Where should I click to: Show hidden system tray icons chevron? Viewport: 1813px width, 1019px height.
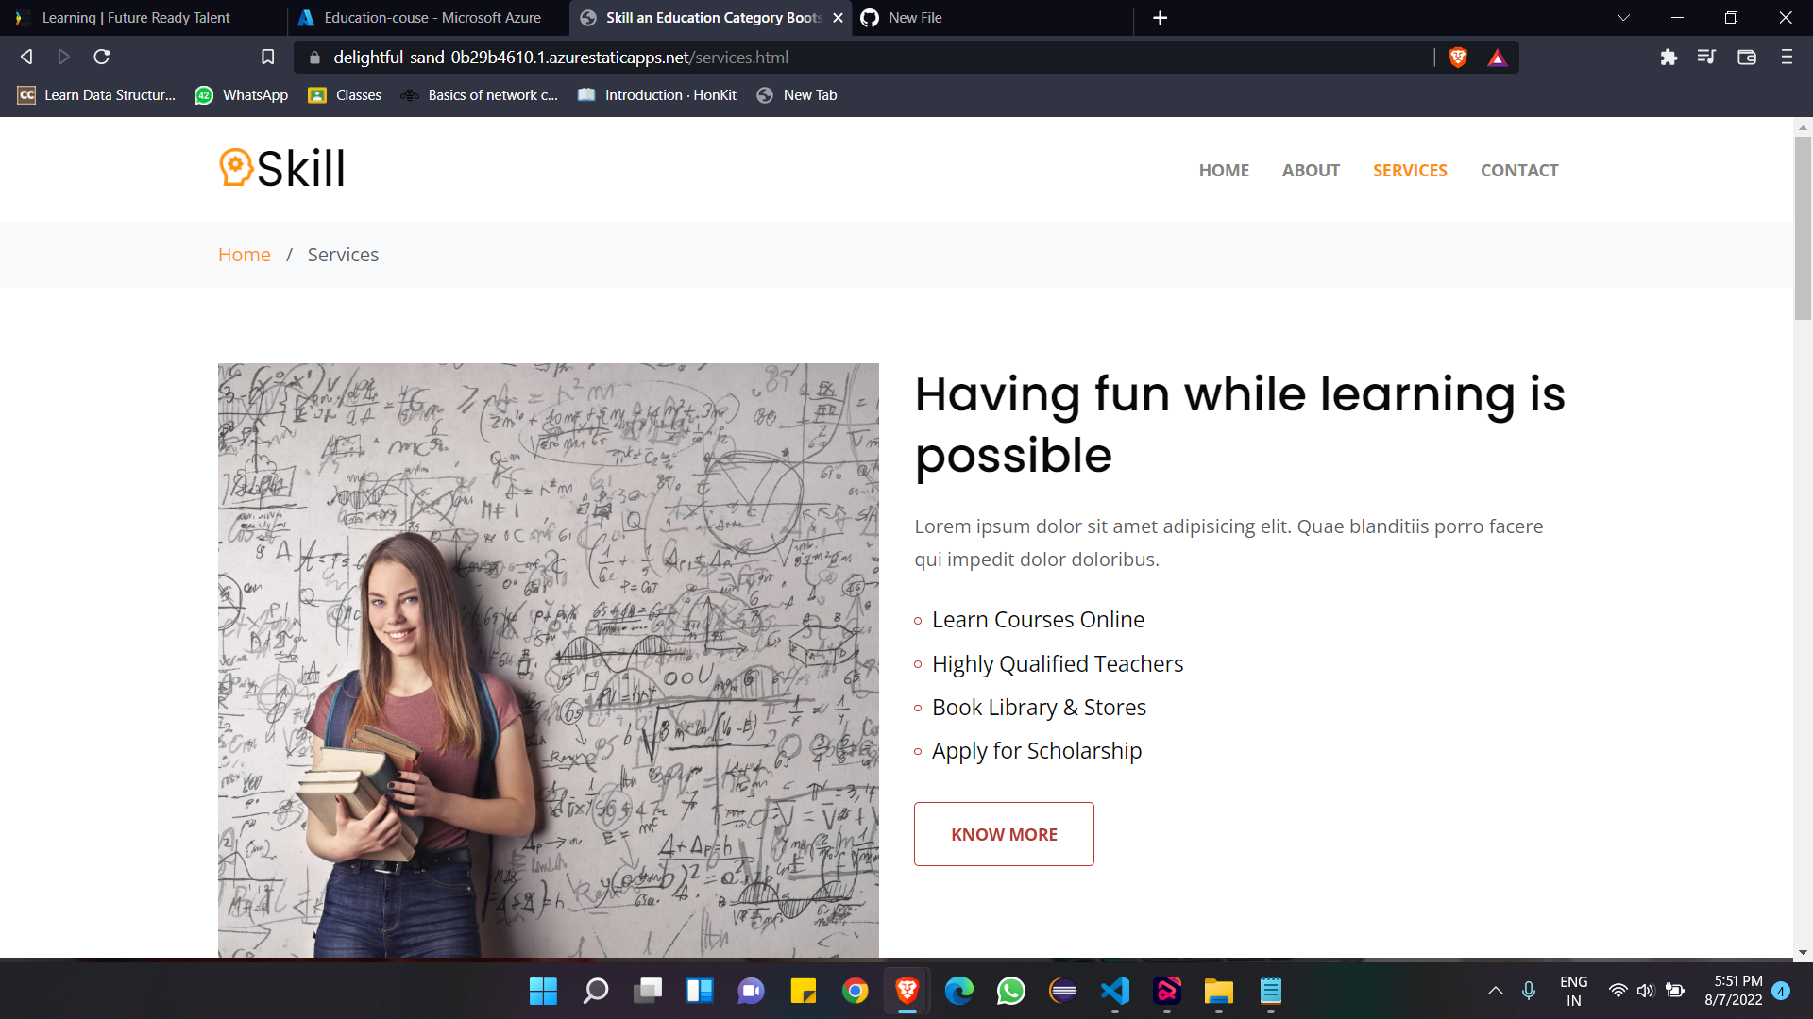[1496, 991]
